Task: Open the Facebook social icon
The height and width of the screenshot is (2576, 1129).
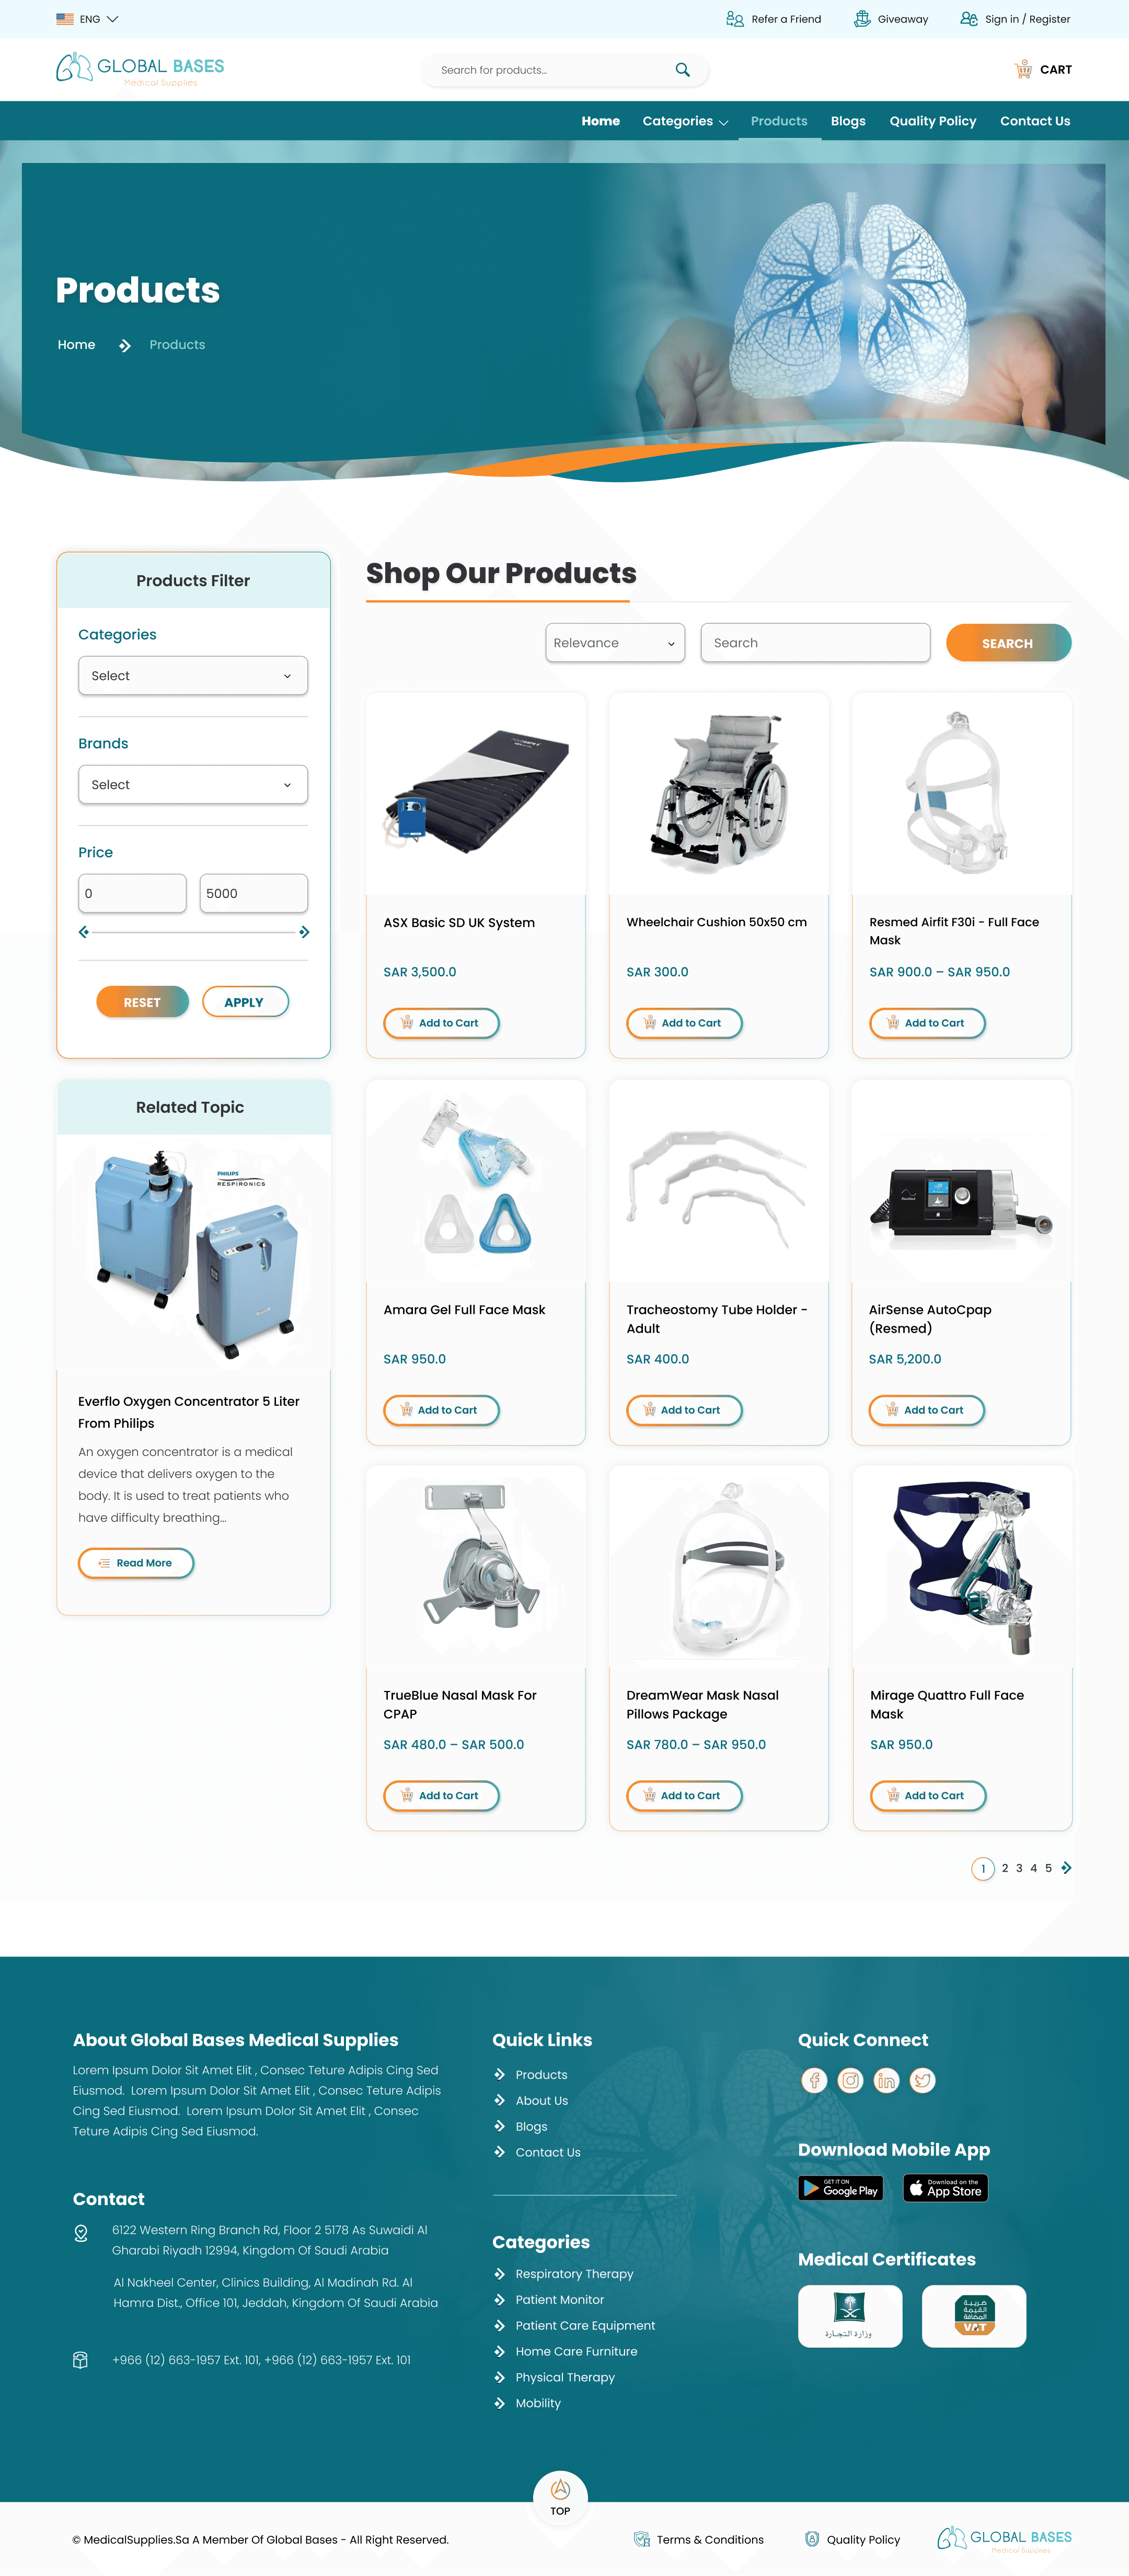Action: point(814,2081)
